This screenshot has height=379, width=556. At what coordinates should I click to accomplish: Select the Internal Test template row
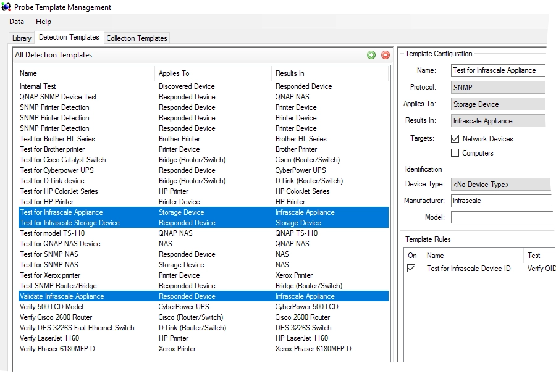click(x=203, y=86)
